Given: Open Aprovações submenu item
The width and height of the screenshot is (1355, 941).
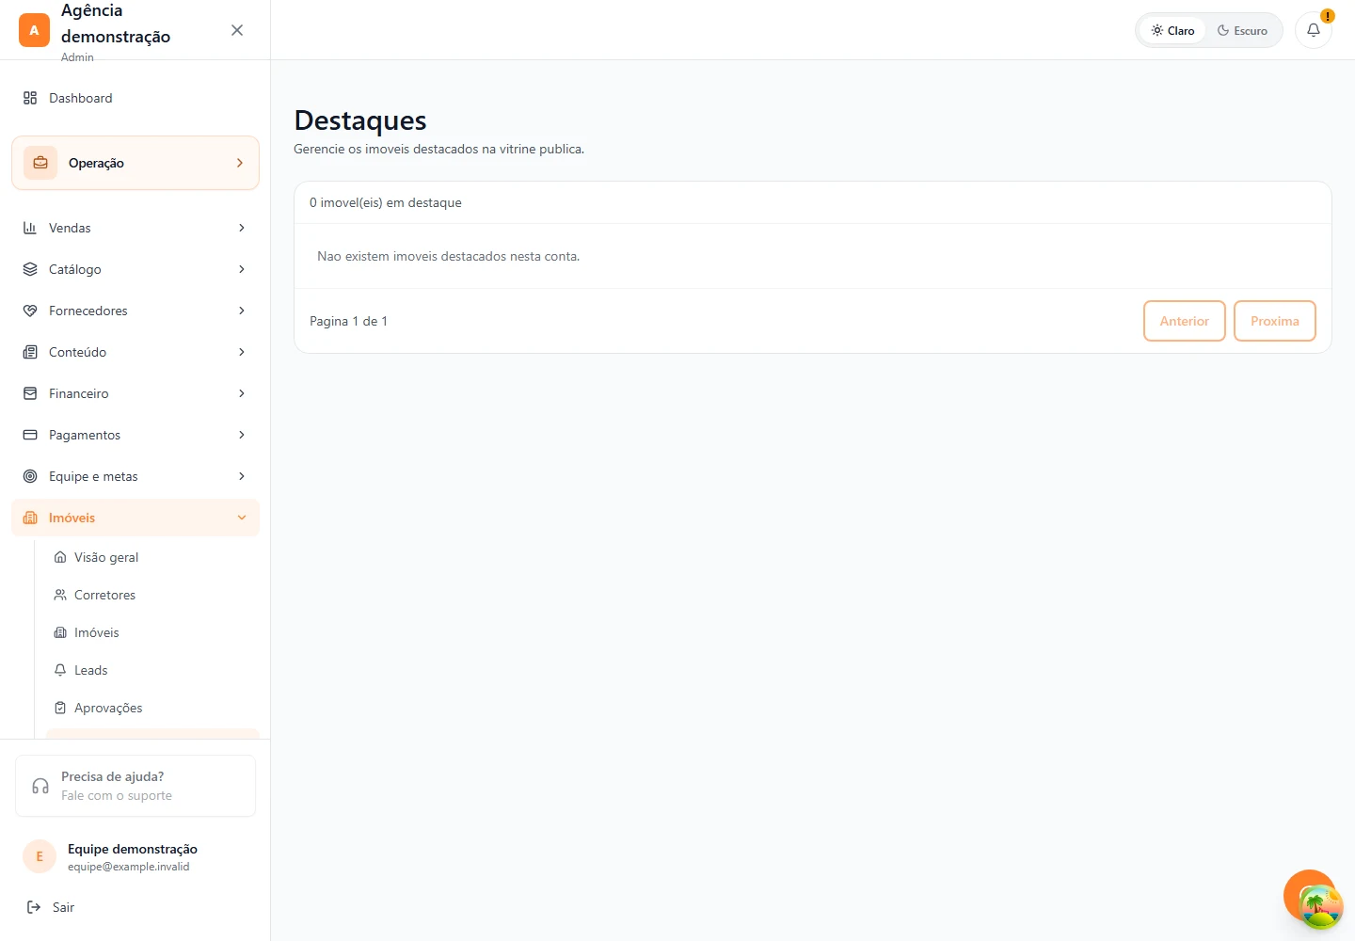Looking at the screenshot, I should point(152,708).
